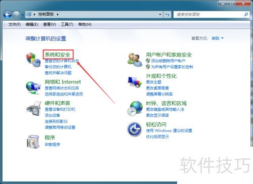Open 系统和安全 category
The image size is (253, 184).
click(58, 55)
